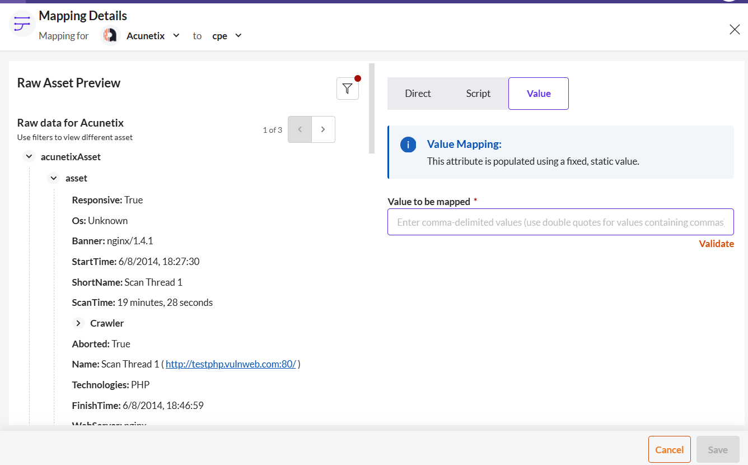
Task: Select the Banner: nginx/1.4.1 row
Action: tap(113, 241)
